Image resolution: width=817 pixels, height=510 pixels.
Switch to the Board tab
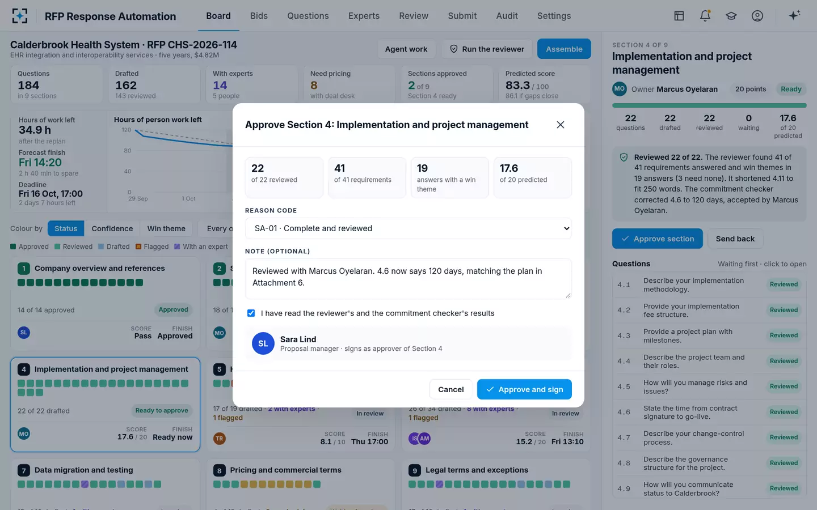(218, 16)
